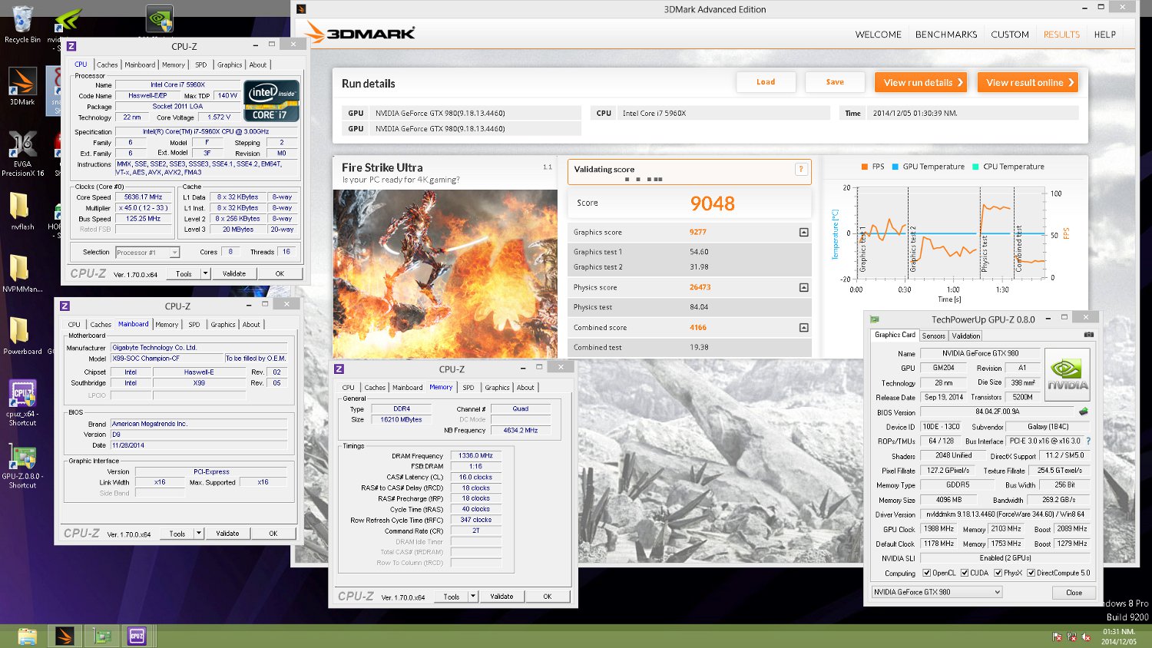Switch to SPD tab in CPU-Z Memory window
Viewport: 1152px width, 648px height.
468,388
